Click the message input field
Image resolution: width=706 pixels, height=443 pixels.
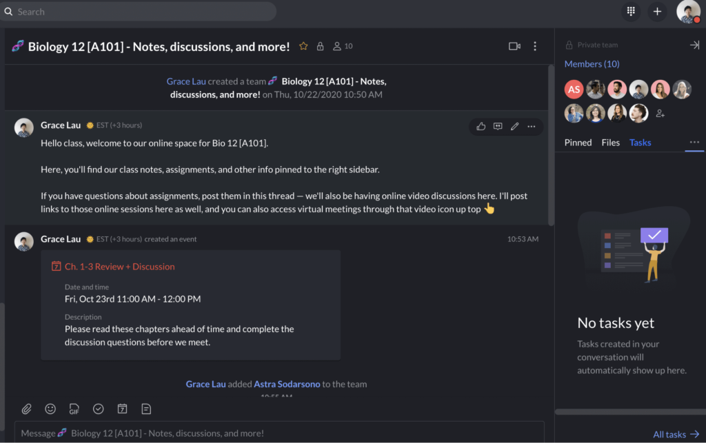pyautogui.click(x=276, y=433)
